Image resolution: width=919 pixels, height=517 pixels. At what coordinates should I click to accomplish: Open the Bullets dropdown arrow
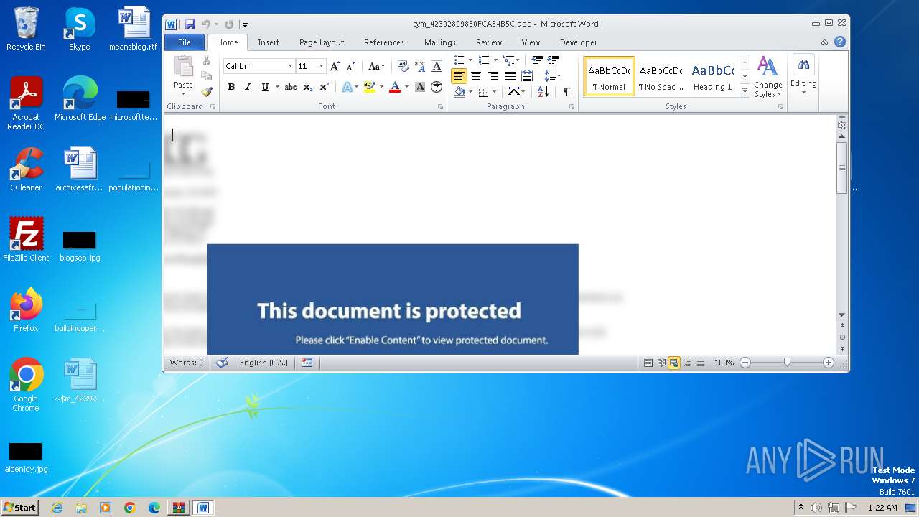point(470,60)
